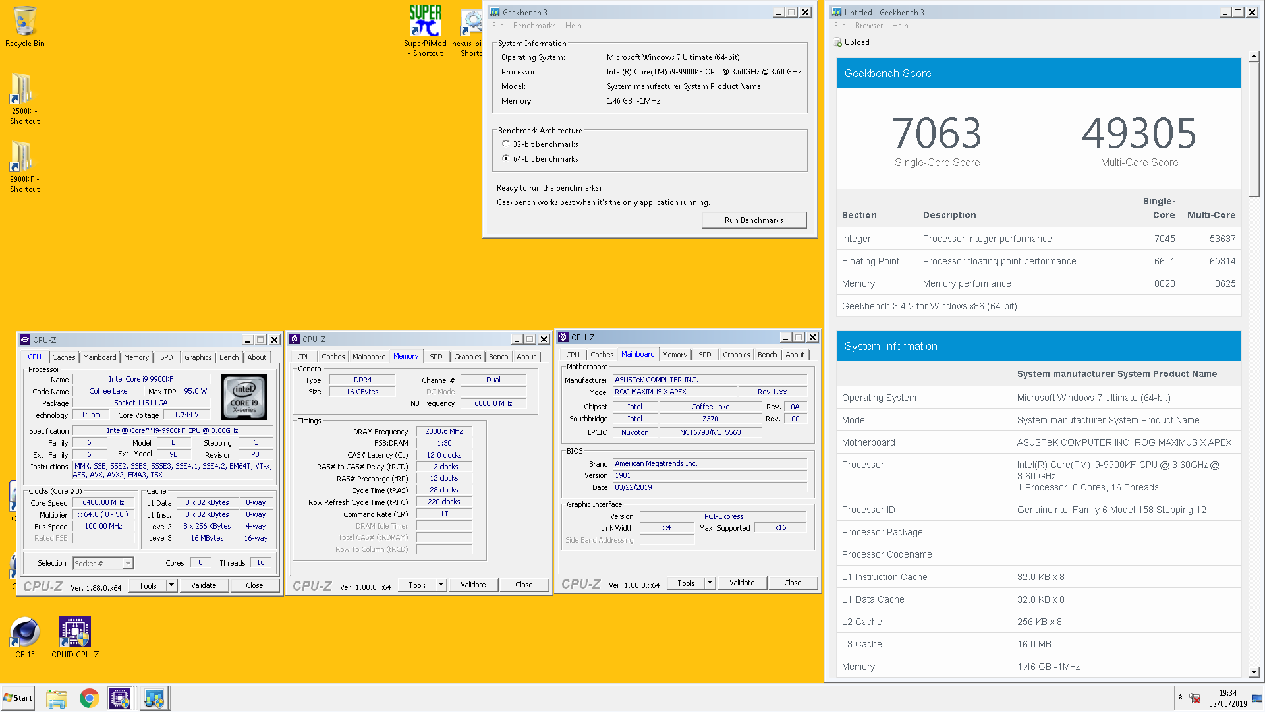Open File Explorer from the taskbar
1265x712 pixels.
point(57,698)
